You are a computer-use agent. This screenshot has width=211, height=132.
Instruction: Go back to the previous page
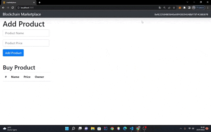click(x=3, y=8)
